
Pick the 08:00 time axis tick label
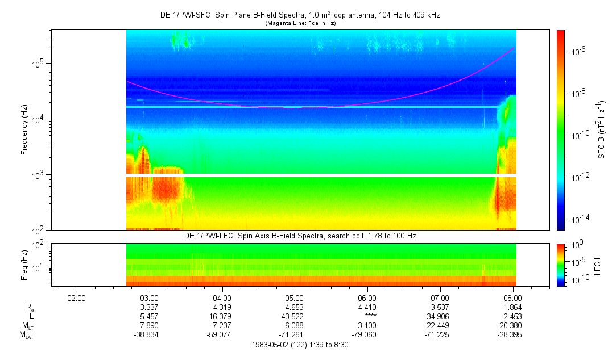[x=513, y=297]
